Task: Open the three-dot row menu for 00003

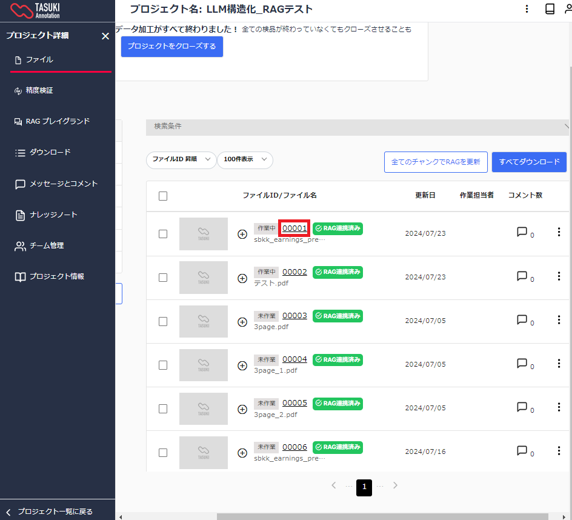Action: [x=559, y=320]
